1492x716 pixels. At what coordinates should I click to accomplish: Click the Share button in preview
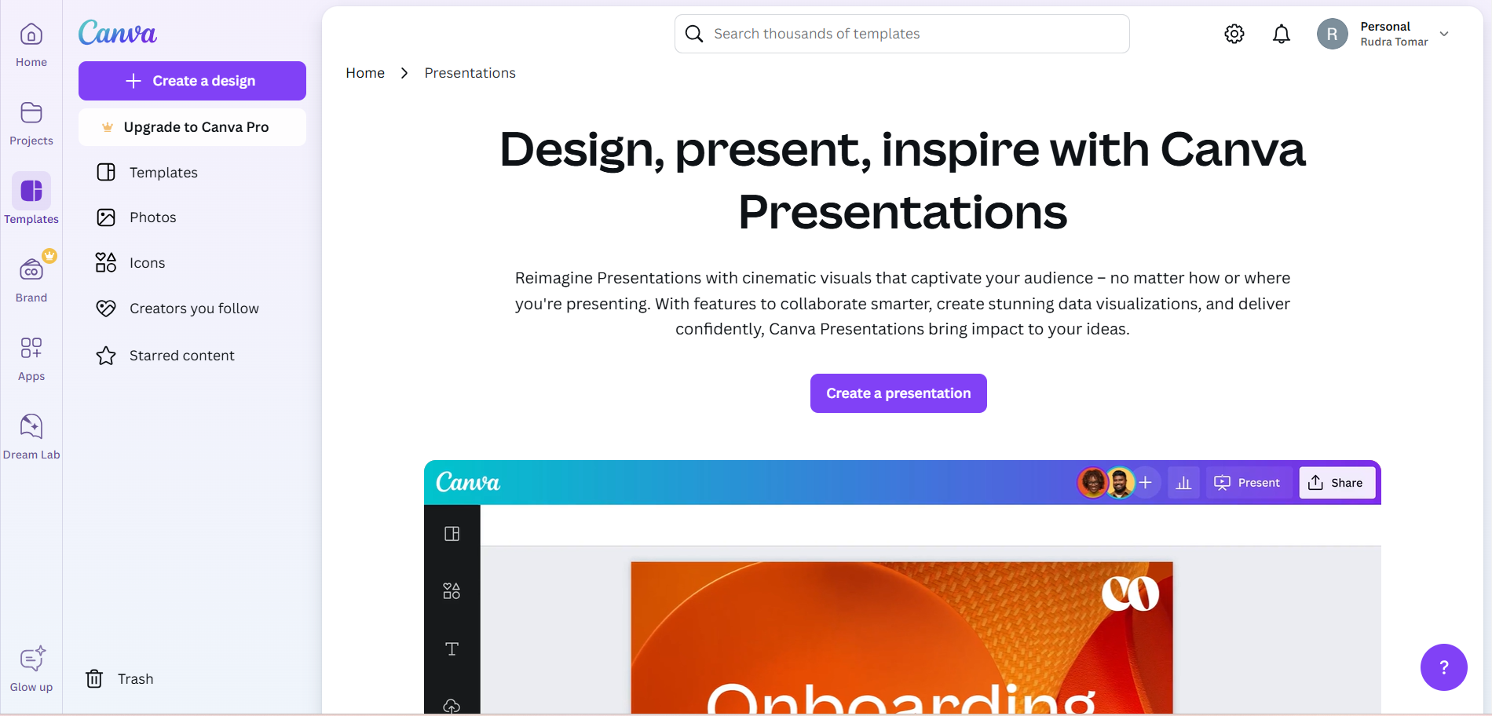coord(1337,483)
